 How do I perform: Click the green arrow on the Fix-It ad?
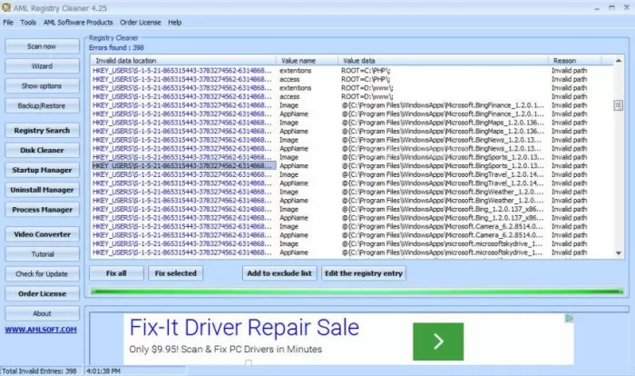[438, 341]
